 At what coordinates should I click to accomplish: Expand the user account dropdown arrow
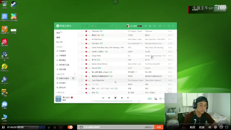click(143, 26)
